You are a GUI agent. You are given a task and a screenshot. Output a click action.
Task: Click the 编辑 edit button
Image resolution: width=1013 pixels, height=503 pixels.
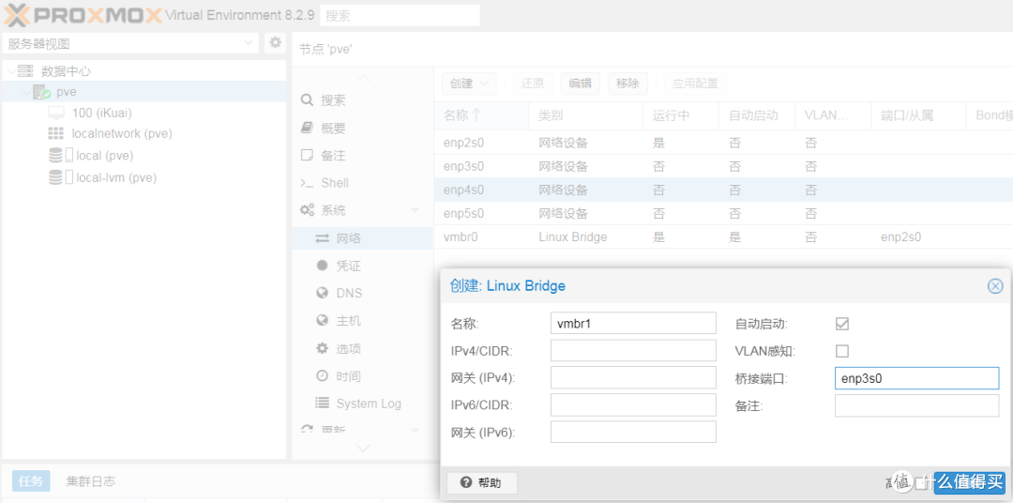coord(580,84)
